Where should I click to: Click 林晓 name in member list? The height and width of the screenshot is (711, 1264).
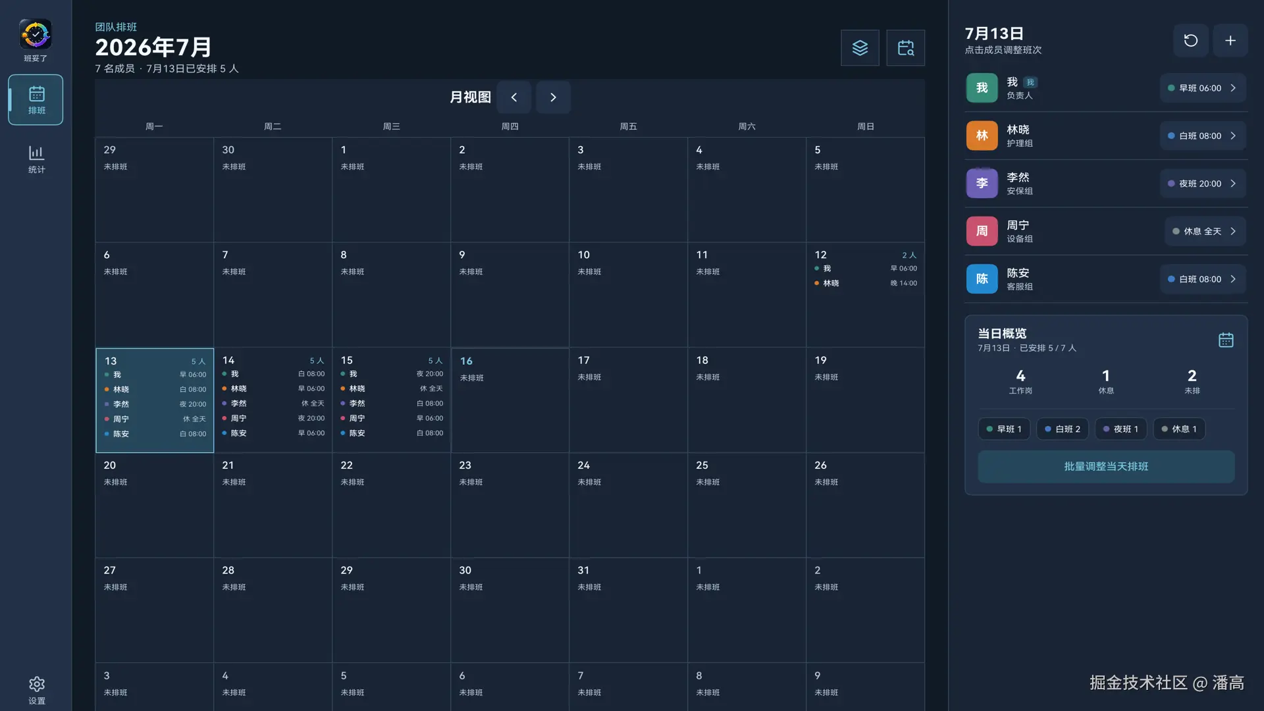(x=1018, y=130)
